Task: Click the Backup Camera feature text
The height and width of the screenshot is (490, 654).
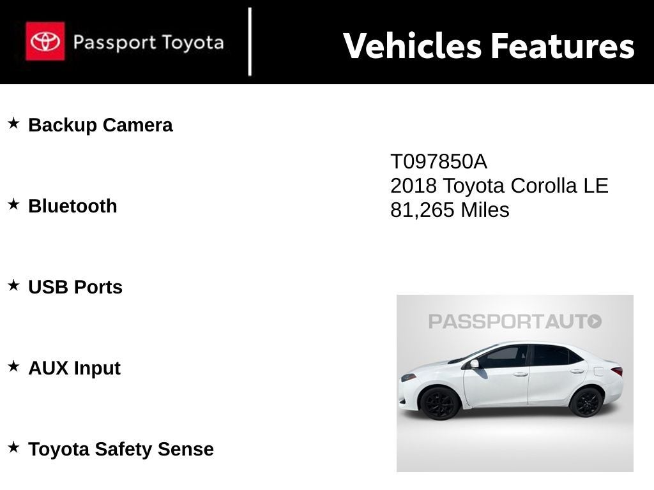Action: (x=100, y=125)
